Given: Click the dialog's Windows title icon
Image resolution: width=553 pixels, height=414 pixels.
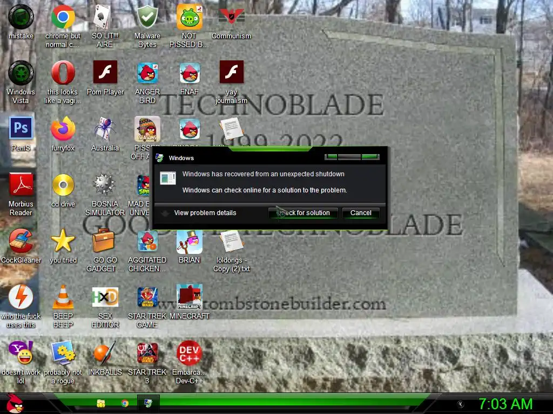Looking at the screenshot, I should coord(159,158).
